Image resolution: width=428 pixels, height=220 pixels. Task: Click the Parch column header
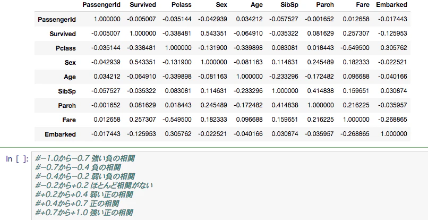point(325,5)
